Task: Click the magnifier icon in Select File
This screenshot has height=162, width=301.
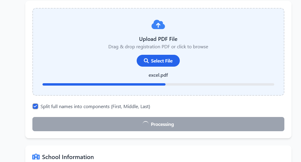Action: (x=146, y=61)
